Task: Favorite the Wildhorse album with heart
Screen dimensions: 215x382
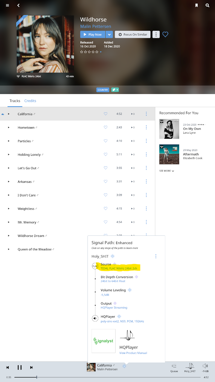Action: [165, 35]
